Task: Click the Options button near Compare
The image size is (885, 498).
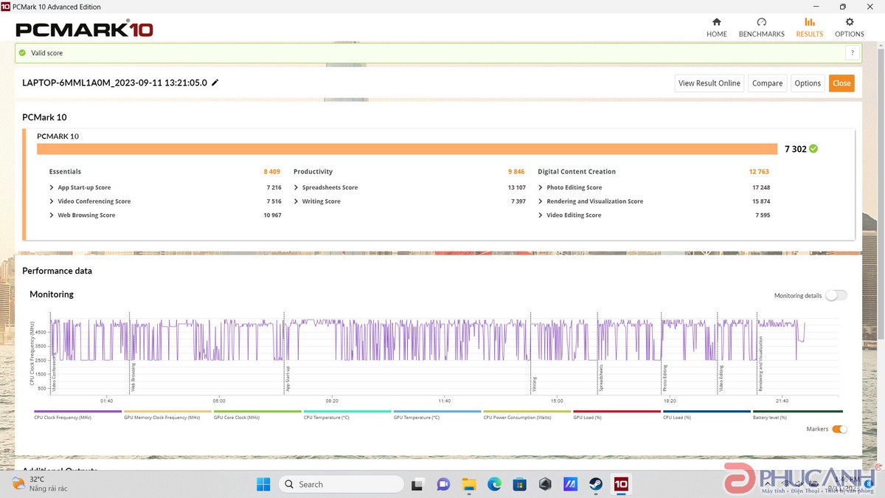Action: click(808, 83)
